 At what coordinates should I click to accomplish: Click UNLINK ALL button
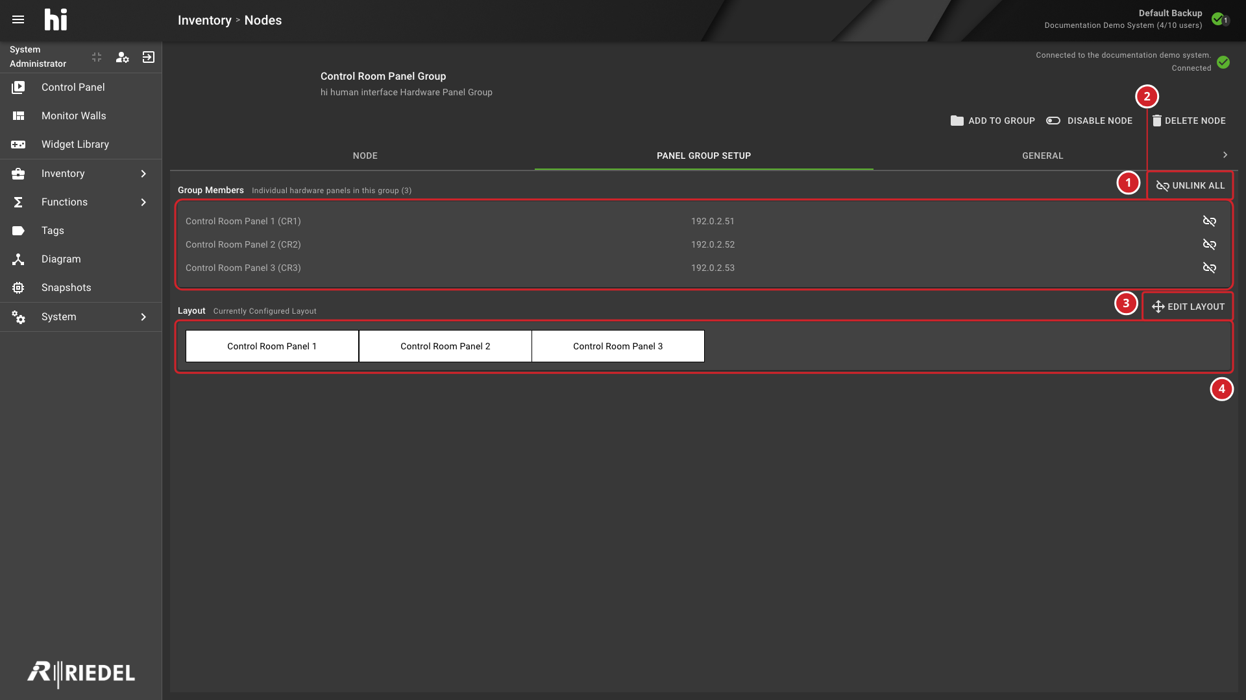[x=1190, y=185]
